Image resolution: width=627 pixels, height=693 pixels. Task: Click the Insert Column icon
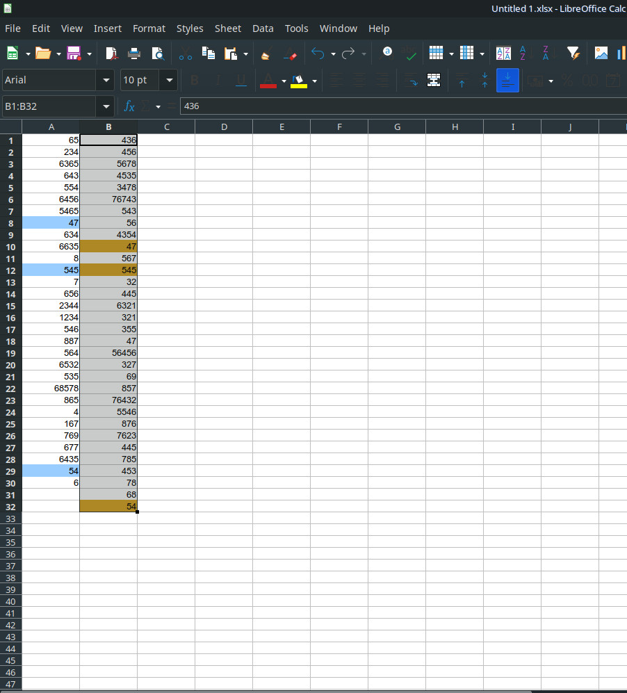coord(466,54)
